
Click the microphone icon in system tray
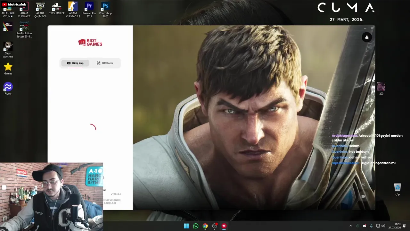click(371, 226)
